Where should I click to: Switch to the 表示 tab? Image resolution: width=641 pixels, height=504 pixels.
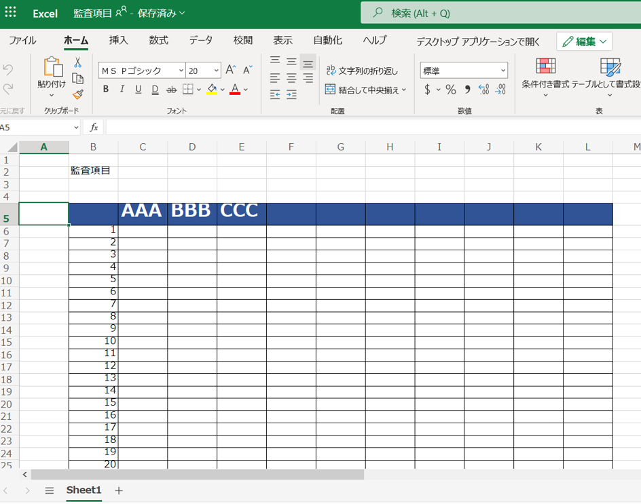(x=283, y=41)
